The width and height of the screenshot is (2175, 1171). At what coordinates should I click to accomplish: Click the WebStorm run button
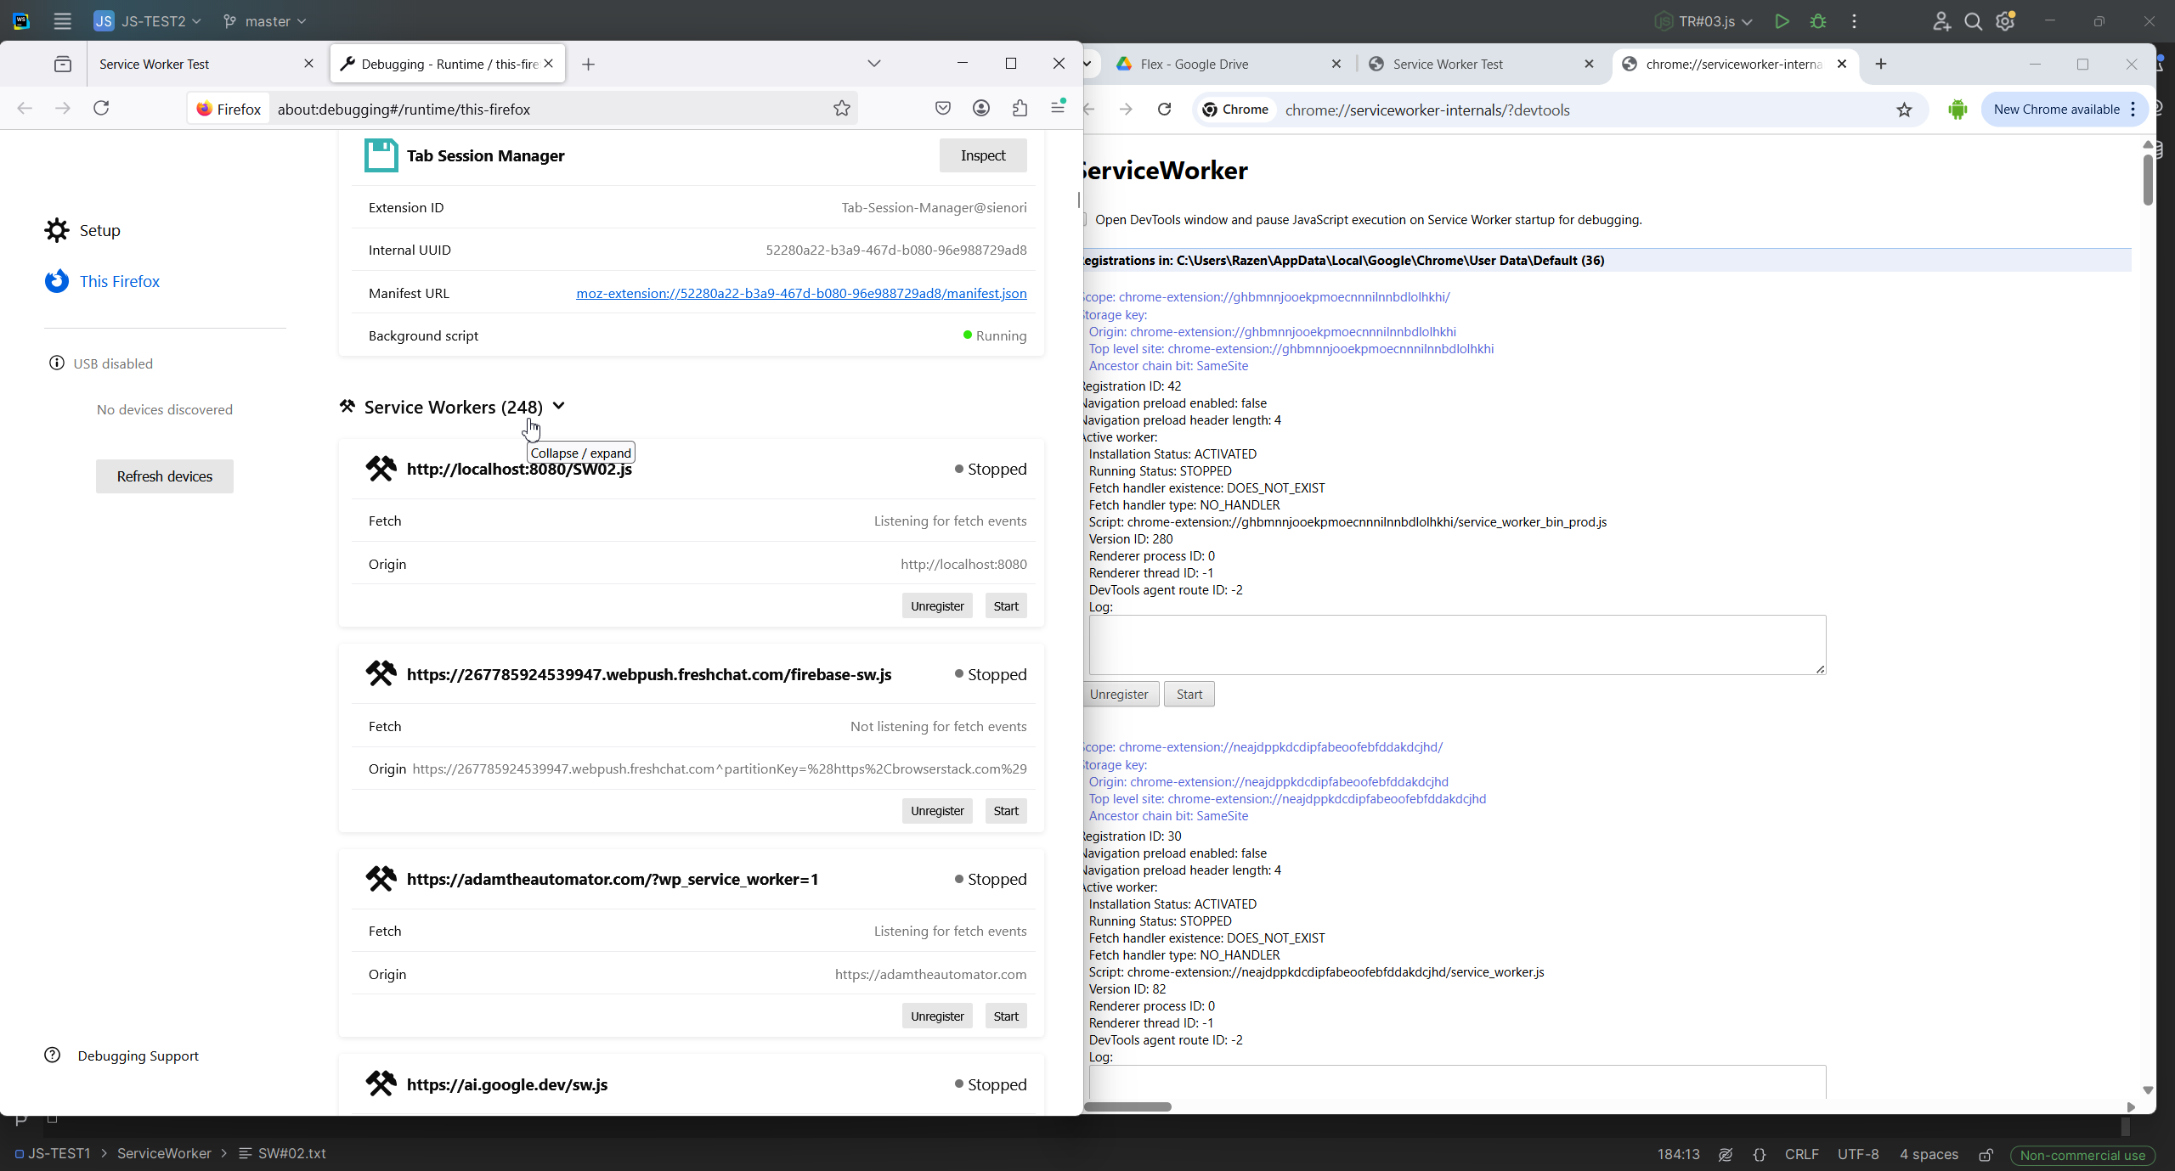tap(1782, 21)
